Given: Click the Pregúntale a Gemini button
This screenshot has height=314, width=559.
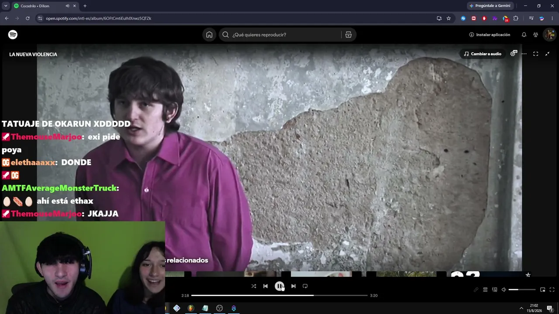Looking at the screenshot, I should click(x=490, y=6).
